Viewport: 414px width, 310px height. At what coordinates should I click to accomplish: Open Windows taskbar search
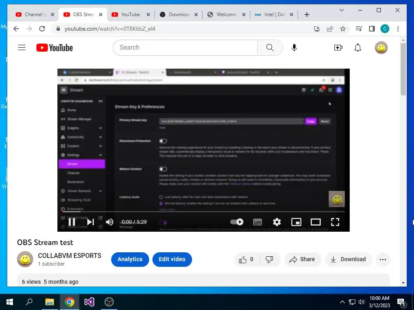pos(29,302)
